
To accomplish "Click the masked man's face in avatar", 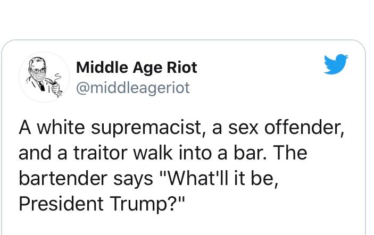I will tap(38, 70).
